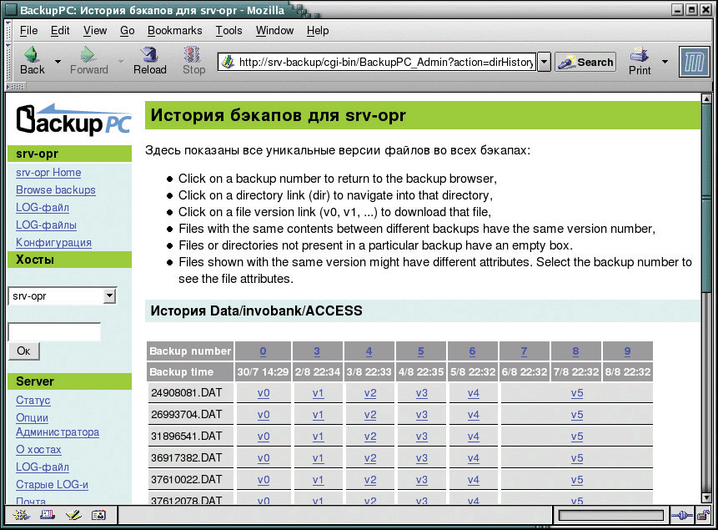This screenshot has height=530, width=718.
Task: Click the Mozilla throbber logo
Action: pyautogui.click(x=692, y=62)
